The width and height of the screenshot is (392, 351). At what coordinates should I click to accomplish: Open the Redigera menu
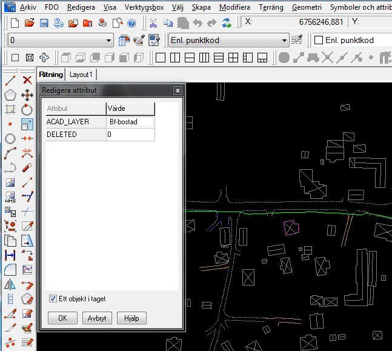click(81, 7)
